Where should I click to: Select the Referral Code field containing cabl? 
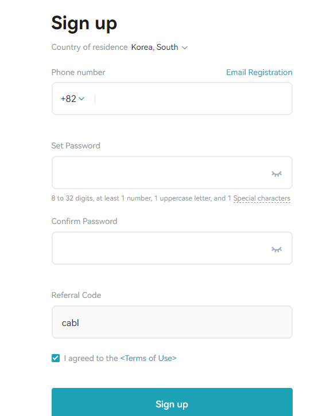click(x=172, y=322)
